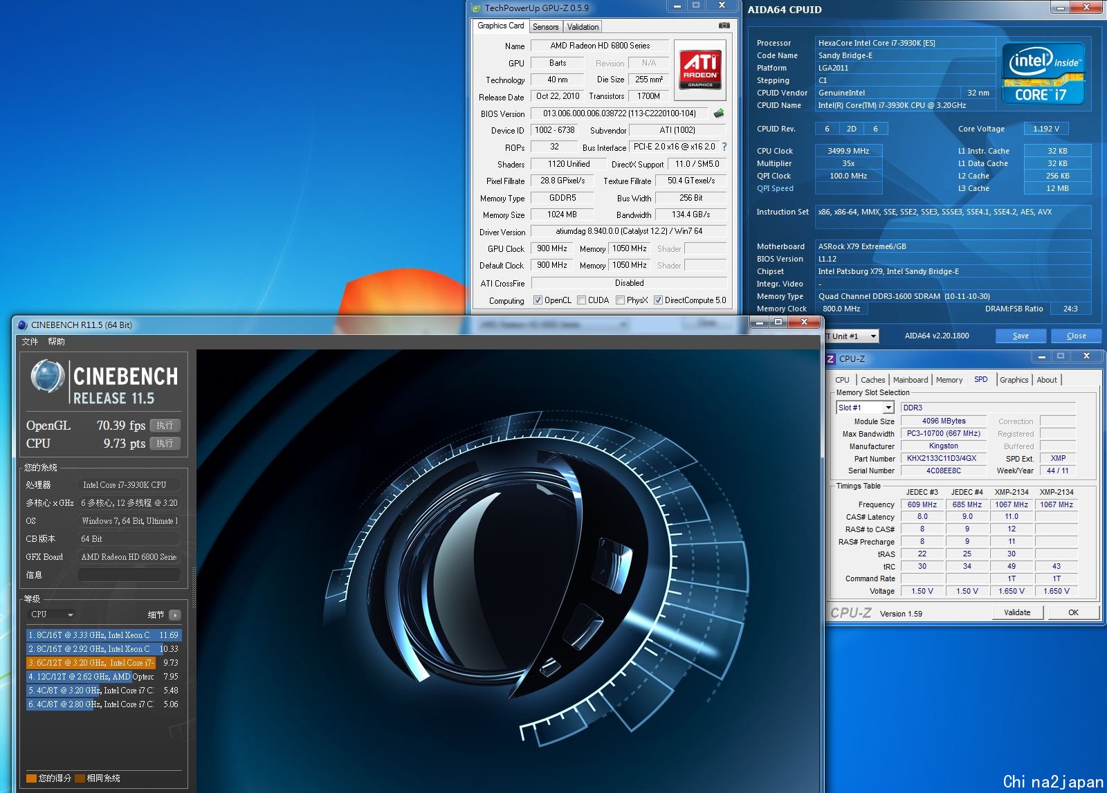Switch to the Memory tab in CPU-Z

point(949,380)
